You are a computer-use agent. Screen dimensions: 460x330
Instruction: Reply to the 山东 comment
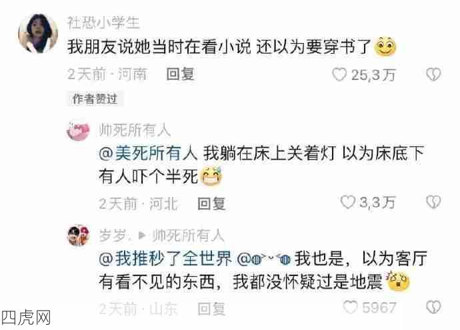click(x=211, y=309)
